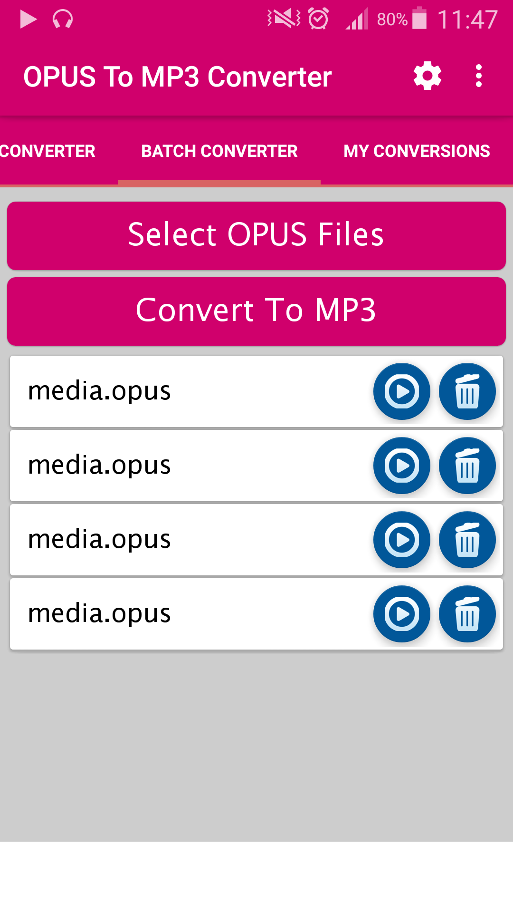
Task: Tap the headphones icon in status bar
Action: pos(63,19)
